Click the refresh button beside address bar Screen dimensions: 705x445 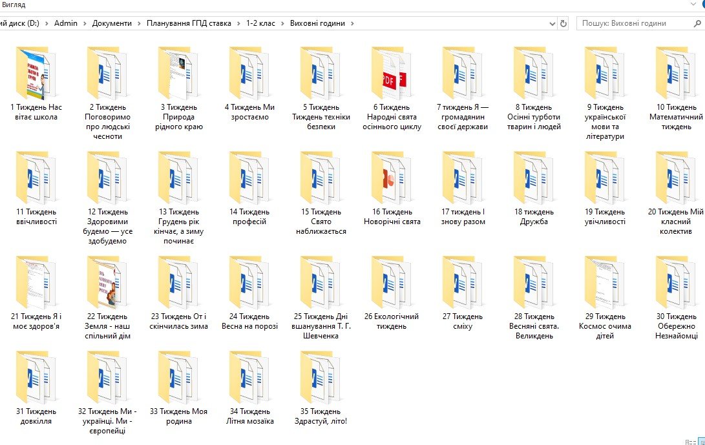pos(563,23)
